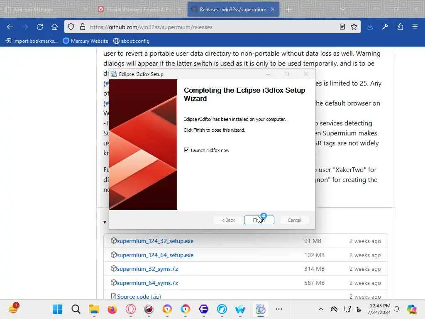Download supermium_124_64_setup.exe
The height and width of the screenshot is (319, 425).
pos(155,255)
